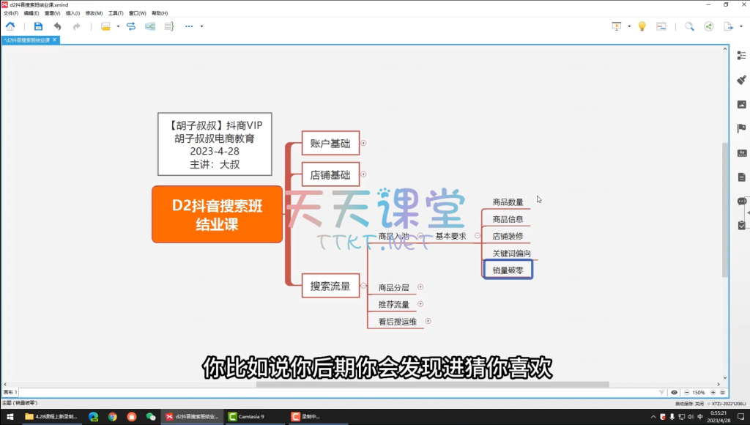Screen dimensions: 750x425
Task: Save the mind map with the floppy disk icon
Action: tap(38, 26)
